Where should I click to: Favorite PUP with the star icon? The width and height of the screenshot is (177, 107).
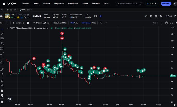click(x=28, y=15)
